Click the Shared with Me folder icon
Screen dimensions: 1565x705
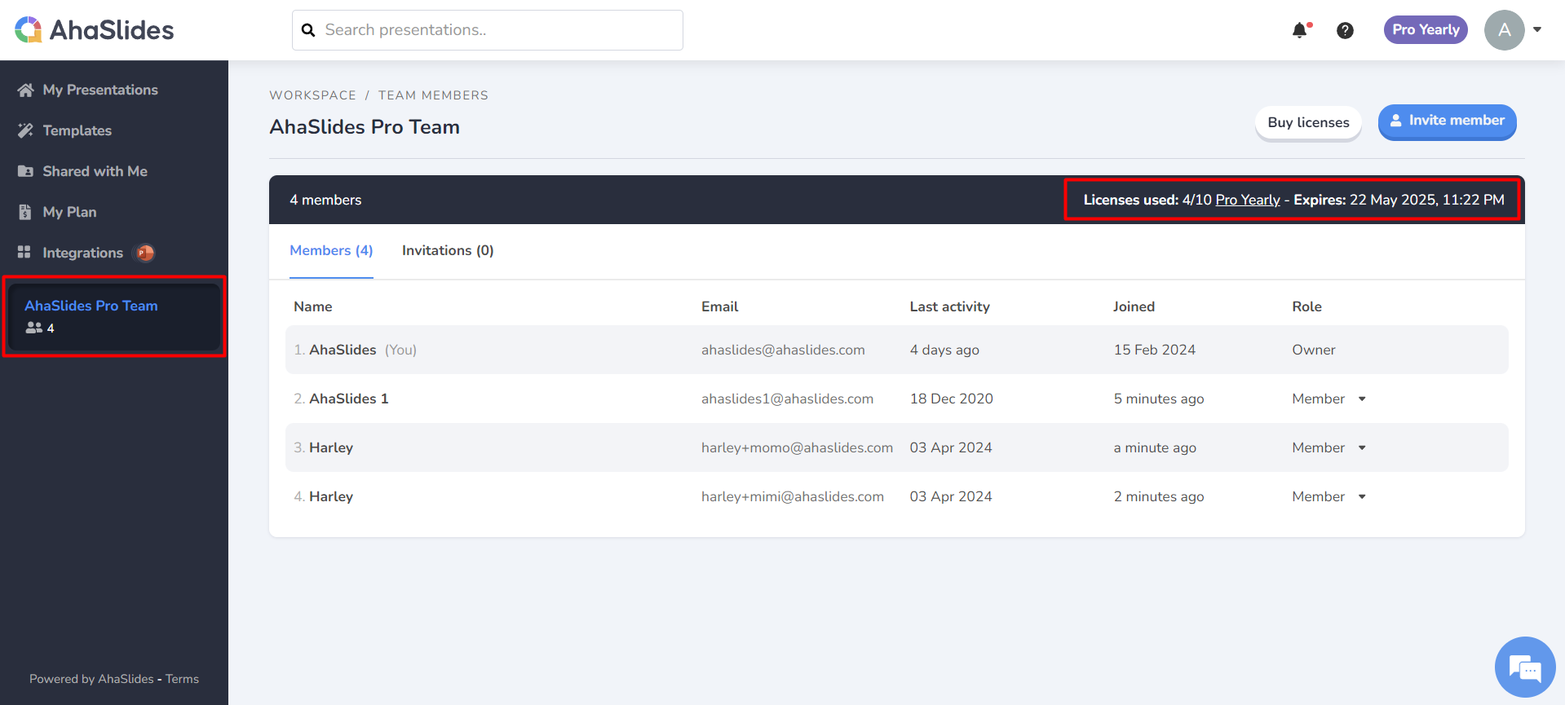pos(26,171)
